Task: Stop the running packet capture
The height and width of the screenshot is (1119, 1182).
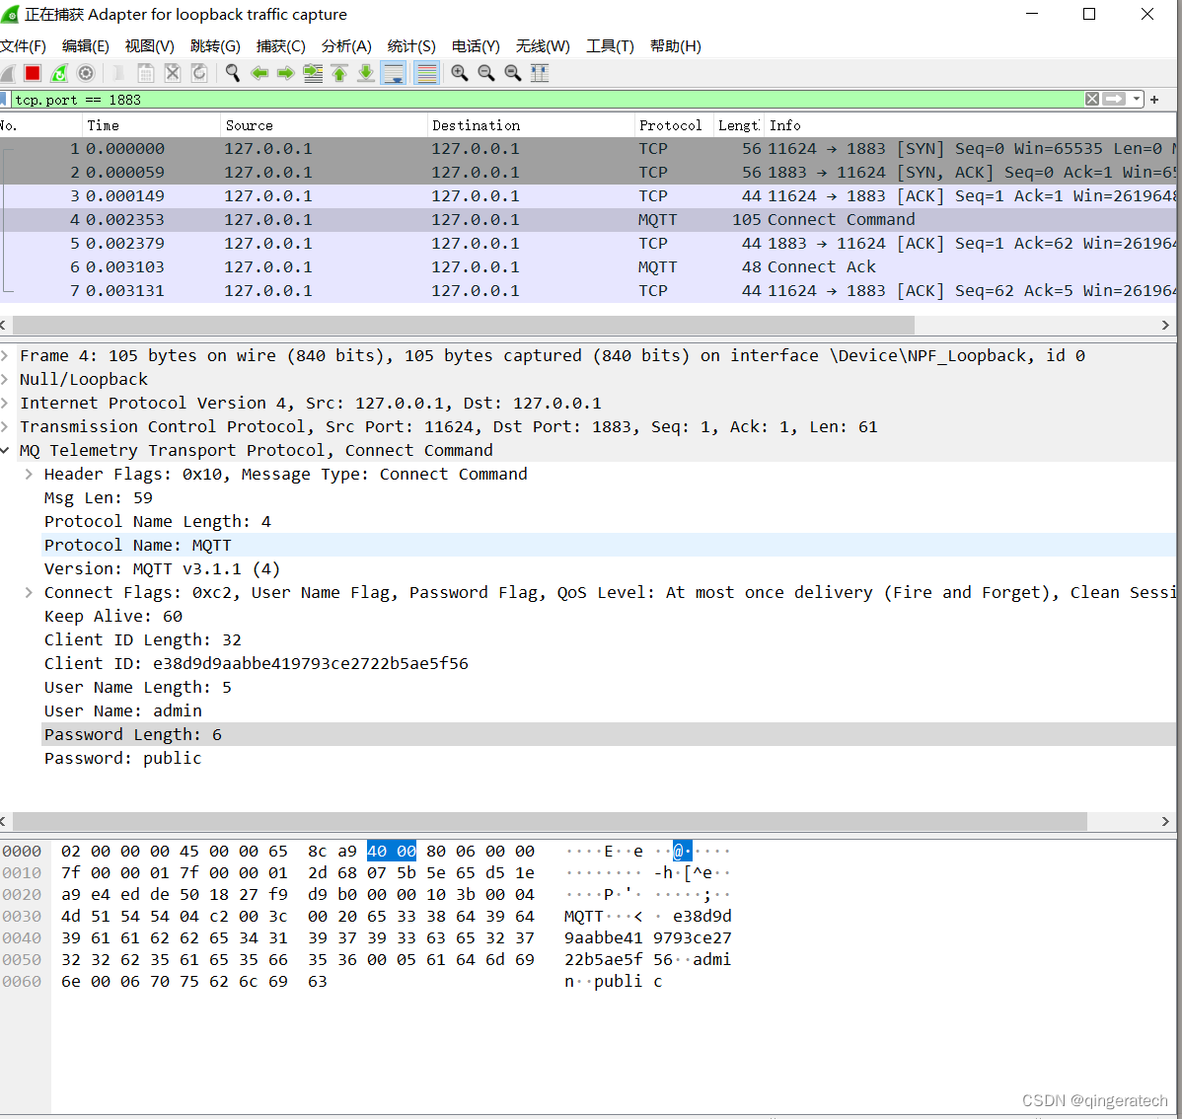Action: click(x=32, y=72)
